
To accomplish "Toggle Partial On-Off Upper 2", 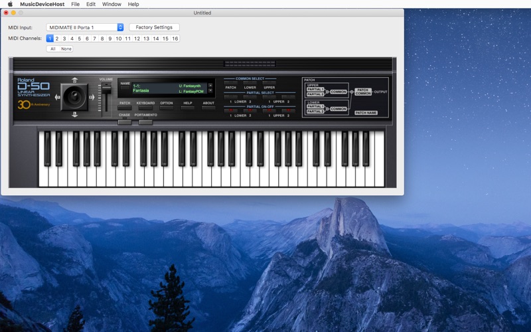I will [x=289, y=111].
